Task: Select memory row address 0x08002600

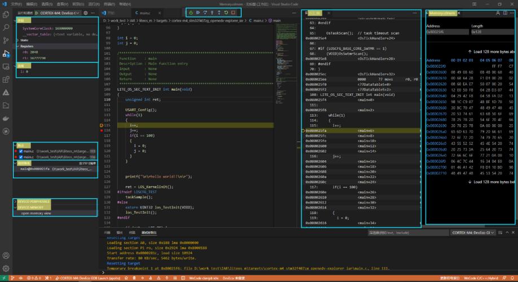Action: coord(436,72)
